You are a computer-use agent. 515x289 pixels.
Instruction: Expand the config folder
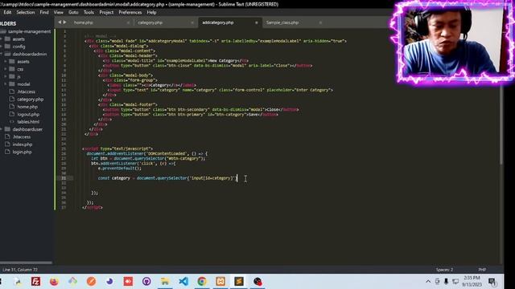[2, 47]
